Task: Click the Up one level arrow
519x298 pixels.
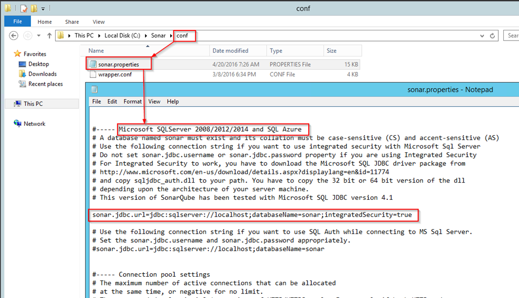Action: [x=49, y=35]
